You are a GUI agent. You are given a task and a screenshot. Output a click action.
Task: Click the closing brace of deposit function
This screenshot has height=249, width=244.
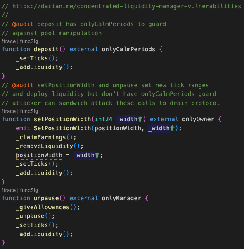[3, 76]
